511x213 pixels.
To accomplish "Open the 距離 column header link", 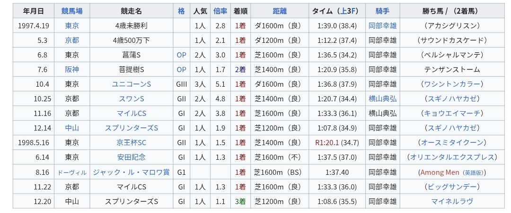I will click(280, 11).
